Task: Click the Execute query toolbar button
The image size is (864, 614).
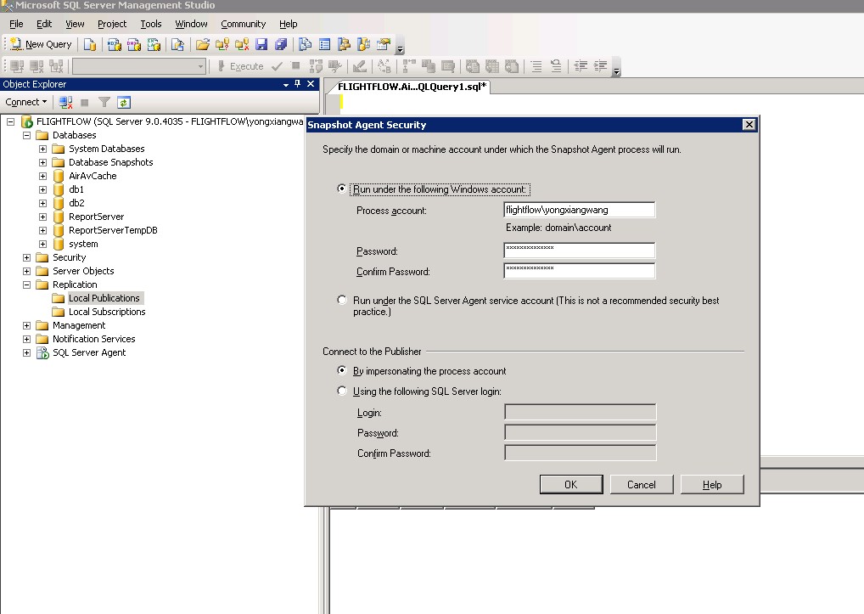Action: coord(240,66)
